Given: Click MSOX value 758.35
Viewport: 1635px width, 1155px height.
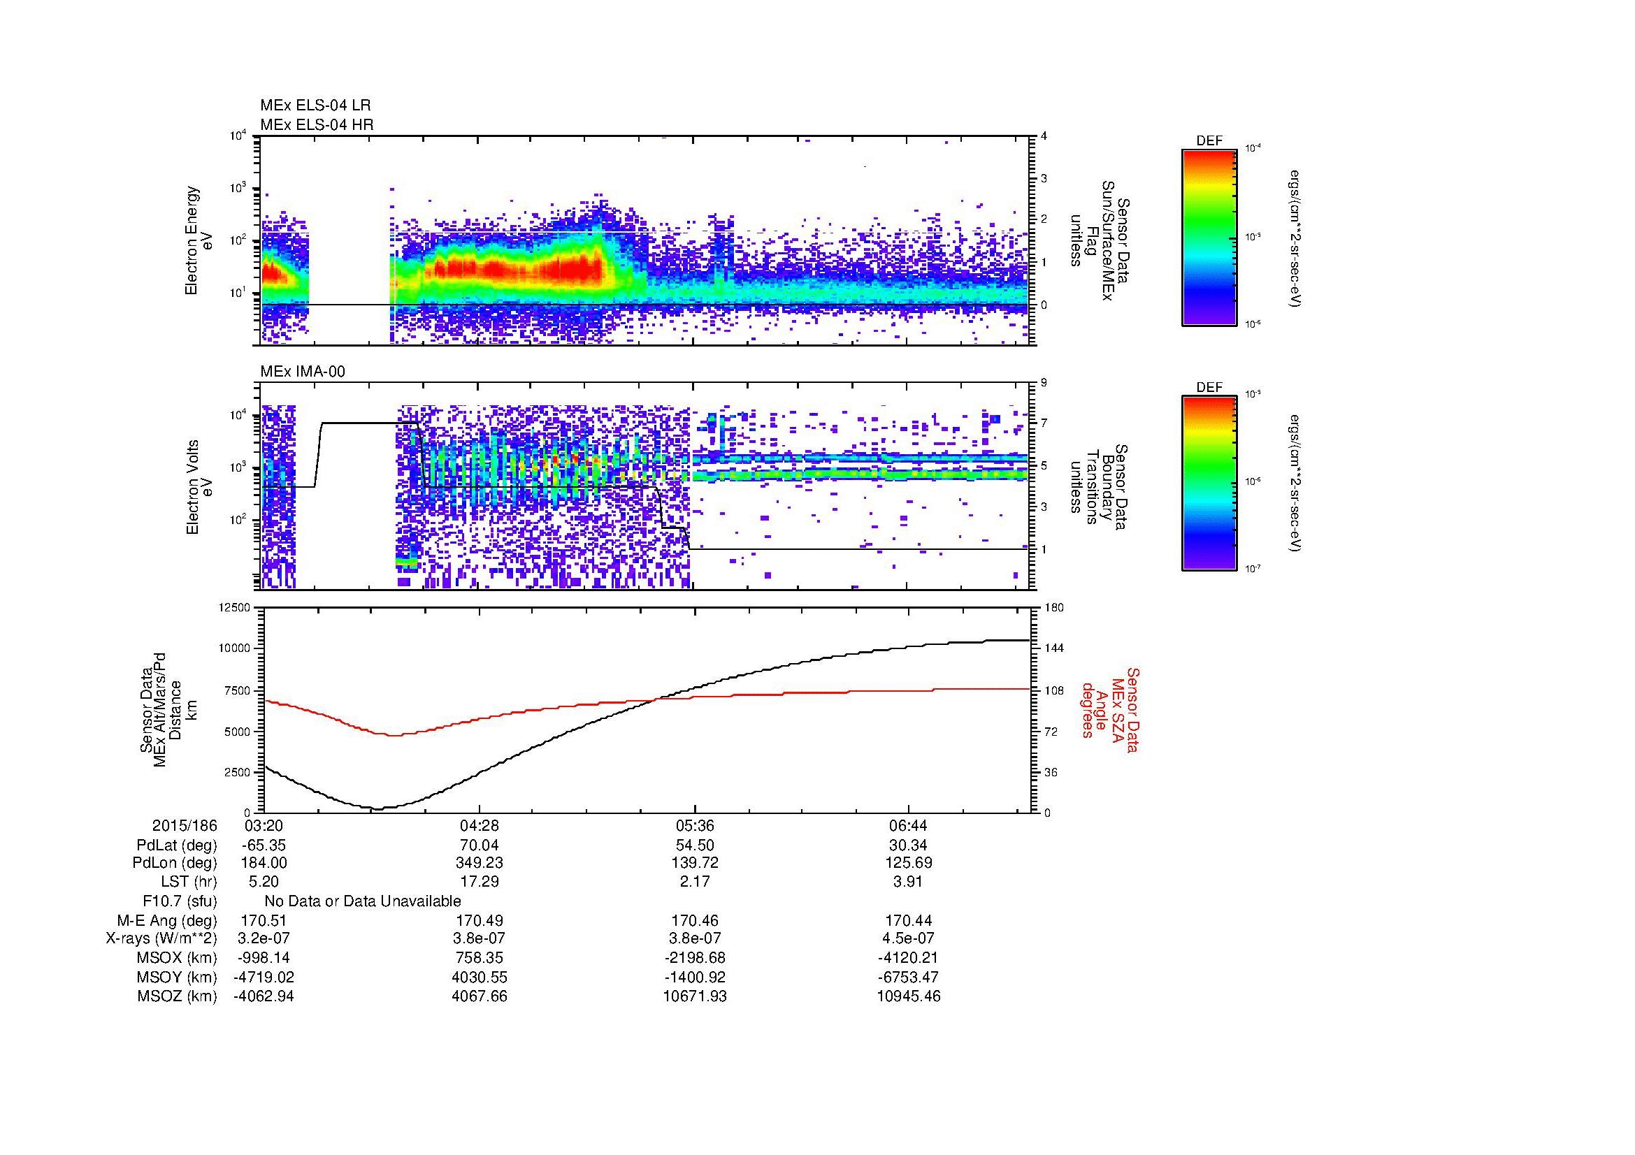Looking at the screenshot, I should 480,958.
